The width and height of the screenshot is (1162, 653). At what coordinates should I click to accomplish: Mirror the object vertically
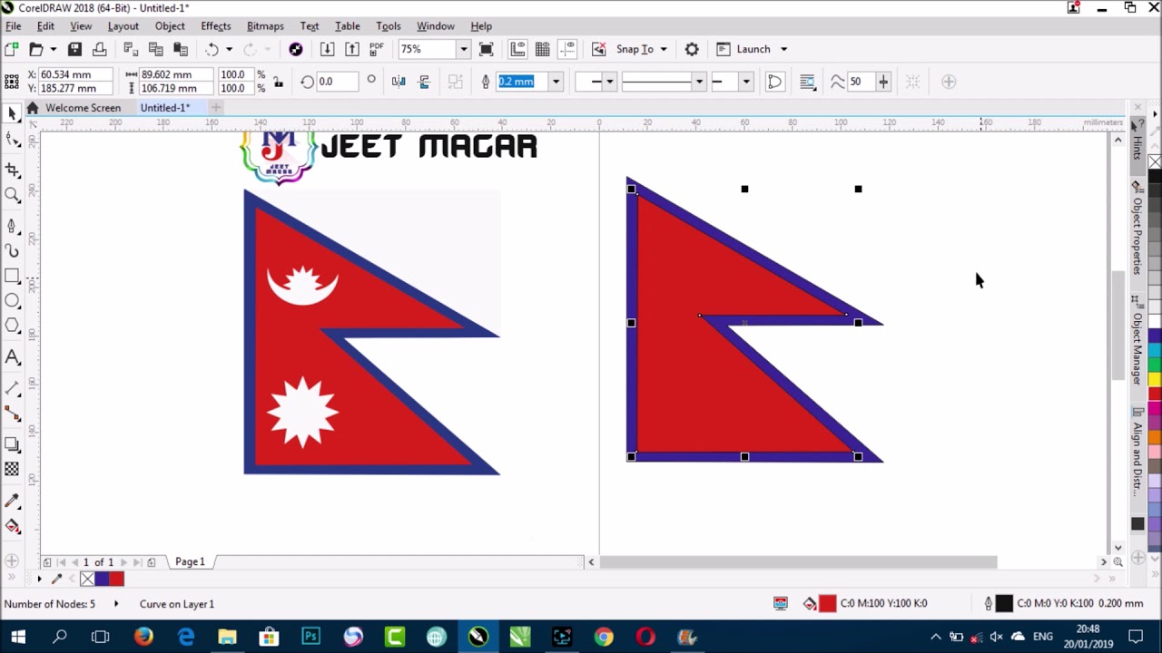(423, 82)
